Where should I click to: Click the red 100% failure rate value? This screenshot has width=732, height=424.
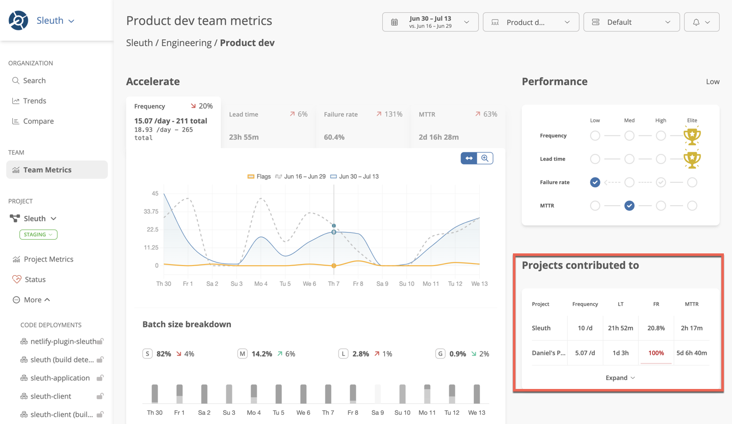(x=656, y=353)
